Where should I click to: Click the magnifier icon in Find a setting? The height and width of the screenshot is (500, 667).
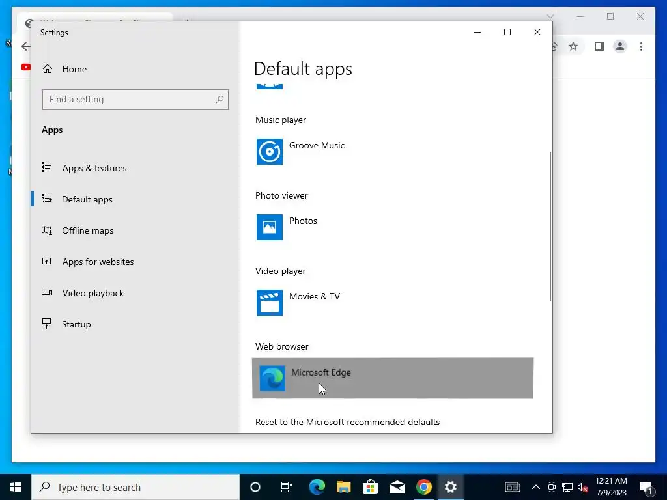220,100
